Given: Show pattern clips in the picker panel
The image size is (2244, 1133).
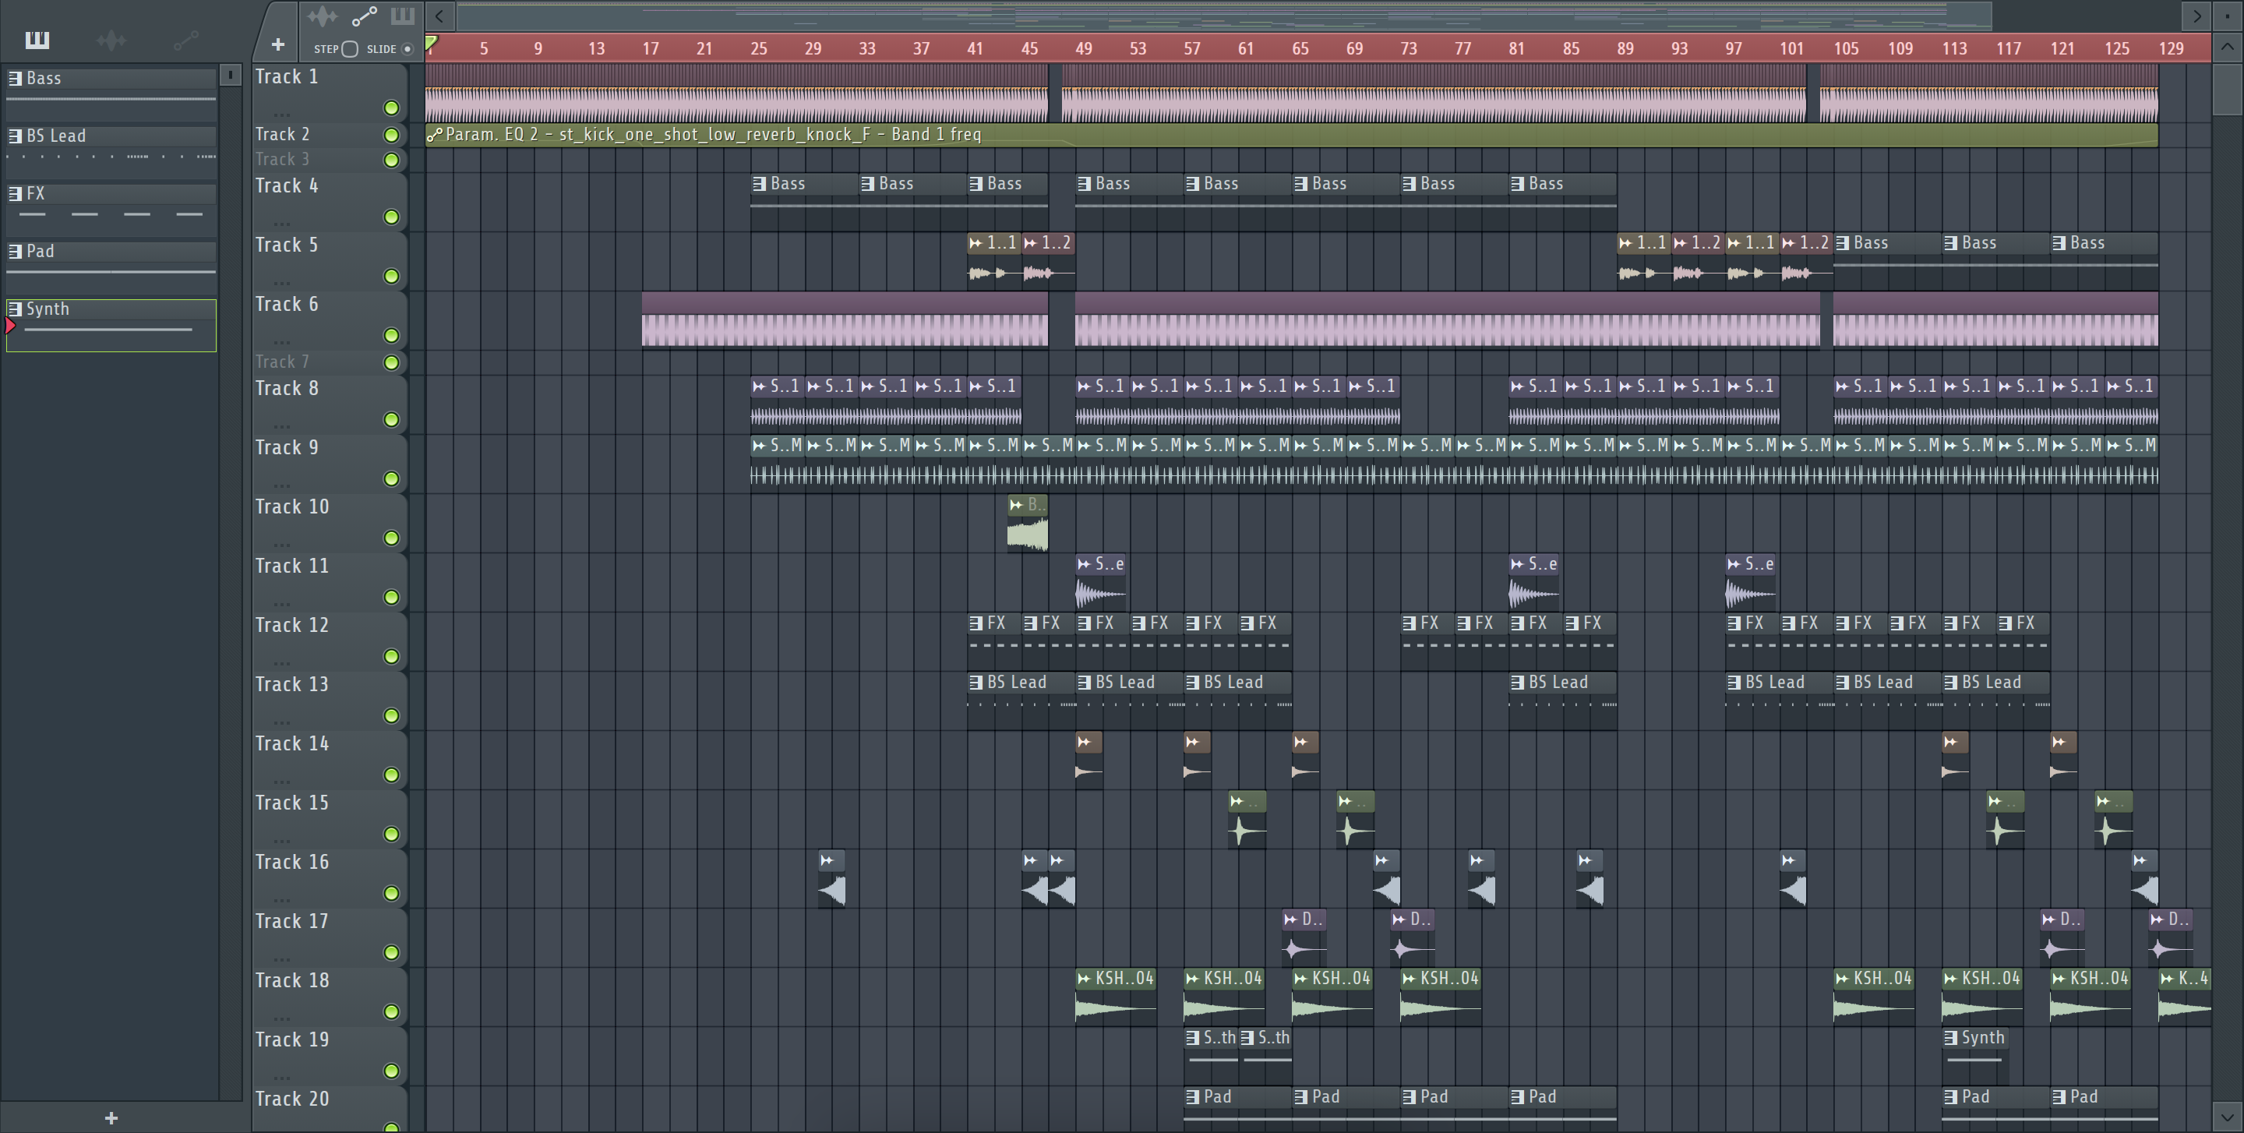Looking at the screenshot, I should point(37,40).
